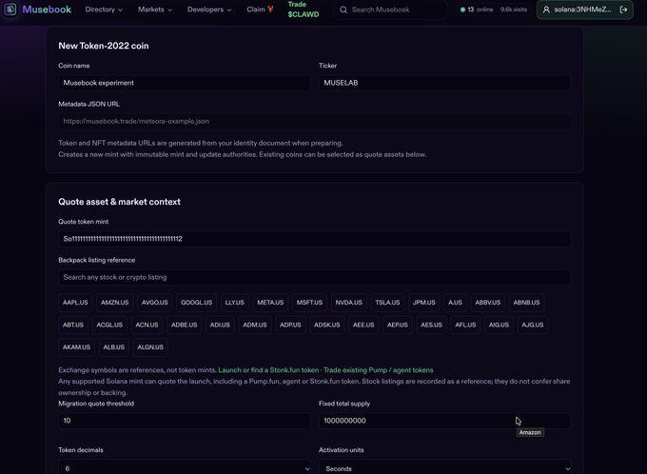
Task: Click the crab icon beside Claim
Action: [x=270, y=10]
